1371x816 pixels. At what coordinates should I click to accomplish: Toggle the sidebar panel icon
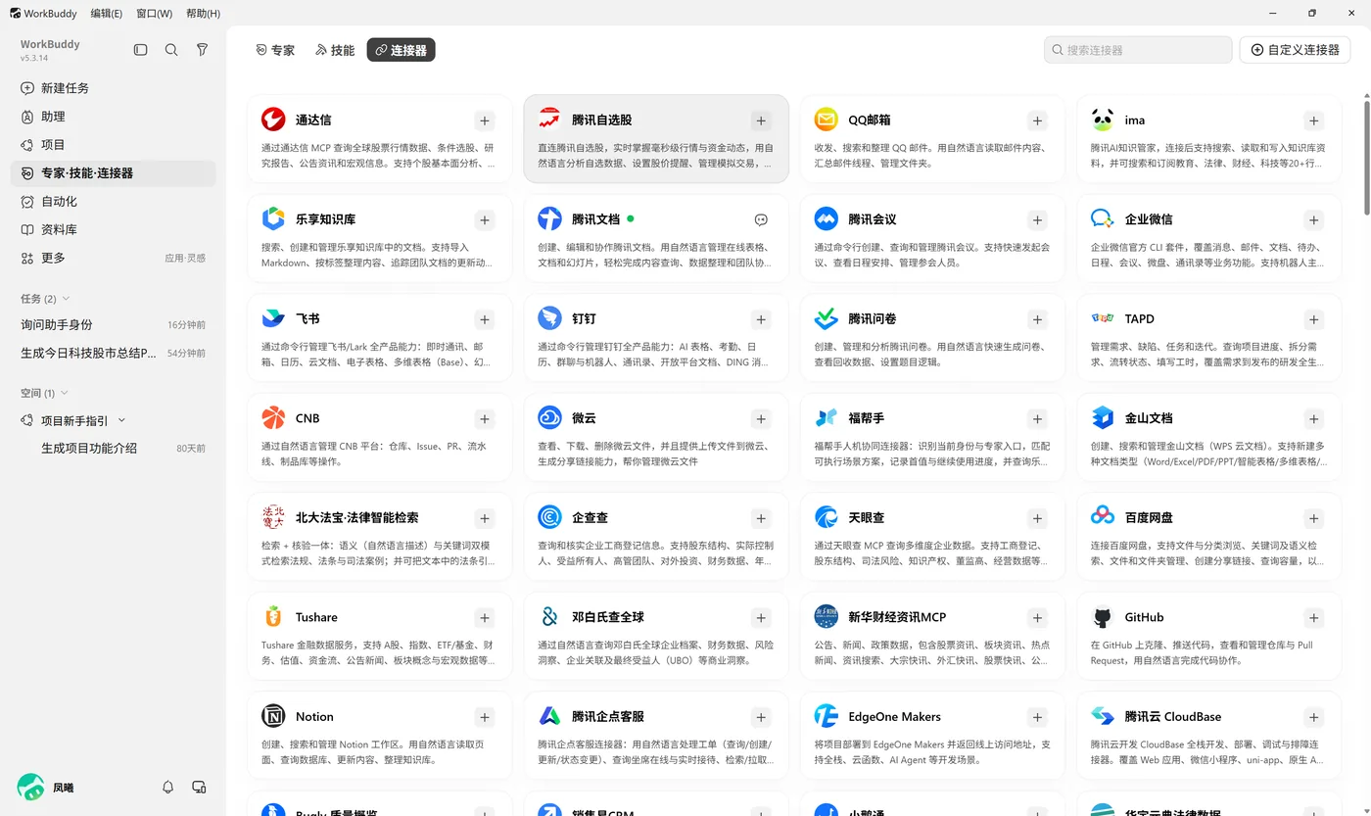[141, 50]
